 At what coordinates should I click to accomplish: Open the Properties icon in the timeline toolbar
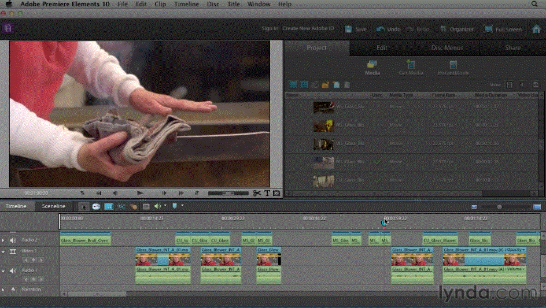(109, 206)
